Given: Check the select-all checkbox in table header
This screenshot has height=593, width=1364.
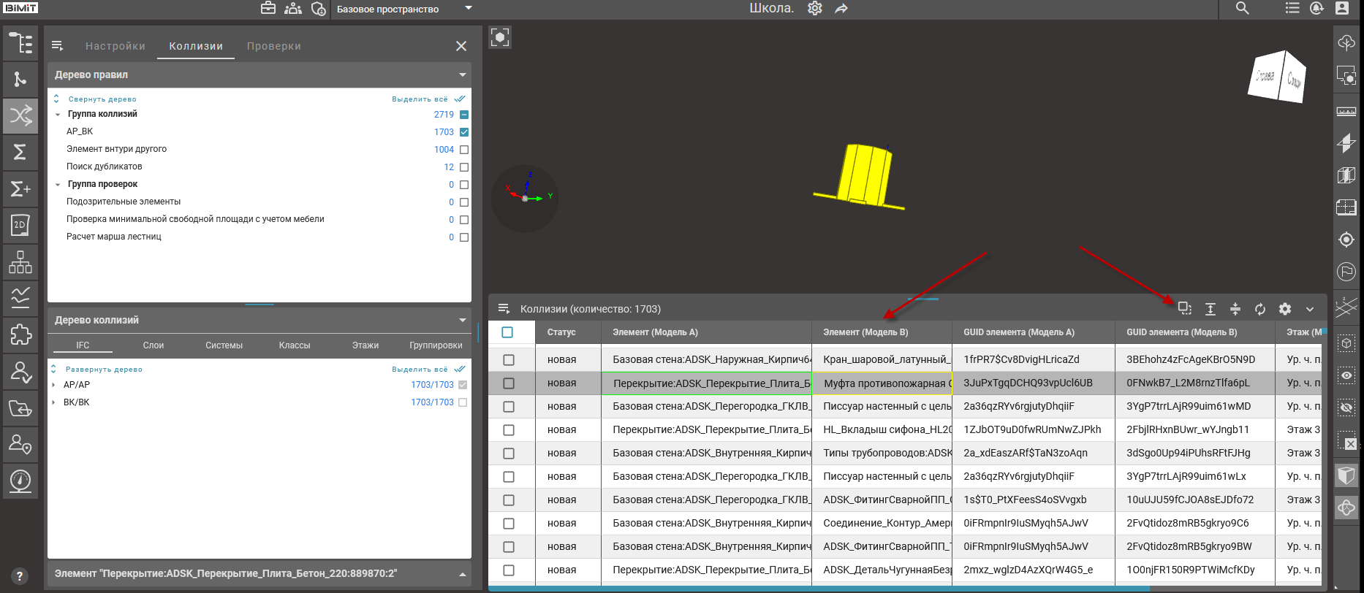Looking at the screenshot, I should 508,332.
